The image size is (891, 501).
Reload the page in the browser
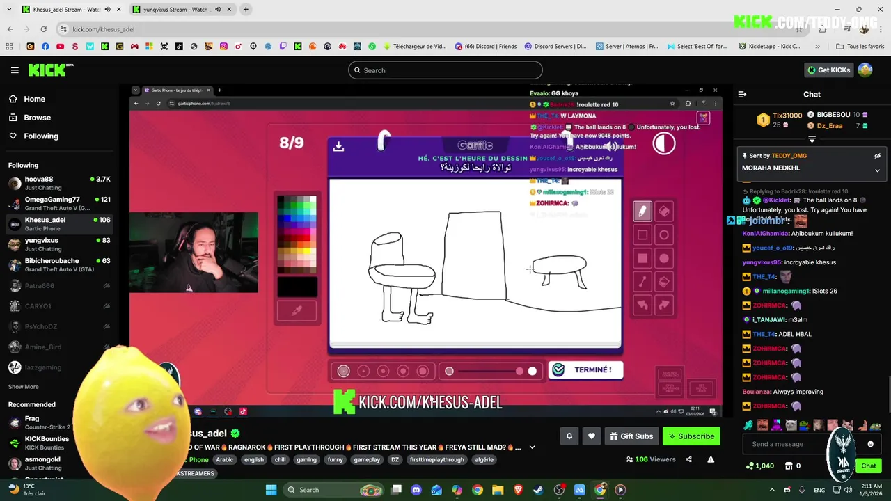[x=43, y=29]
